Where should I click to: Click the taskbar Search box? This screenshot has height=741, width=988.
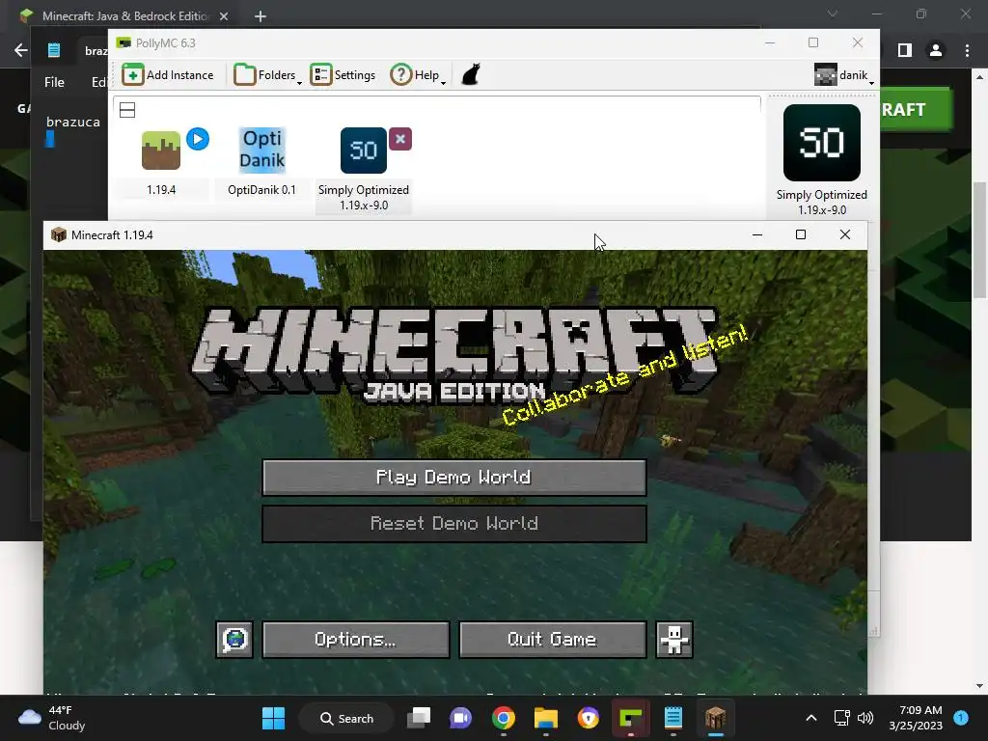346,718
